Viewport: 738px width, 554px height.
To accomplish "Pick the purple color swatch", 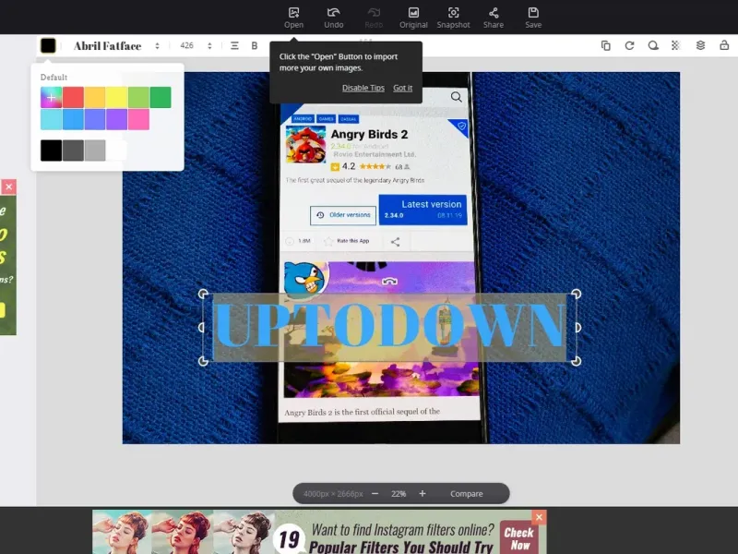I will pos(116,119).
